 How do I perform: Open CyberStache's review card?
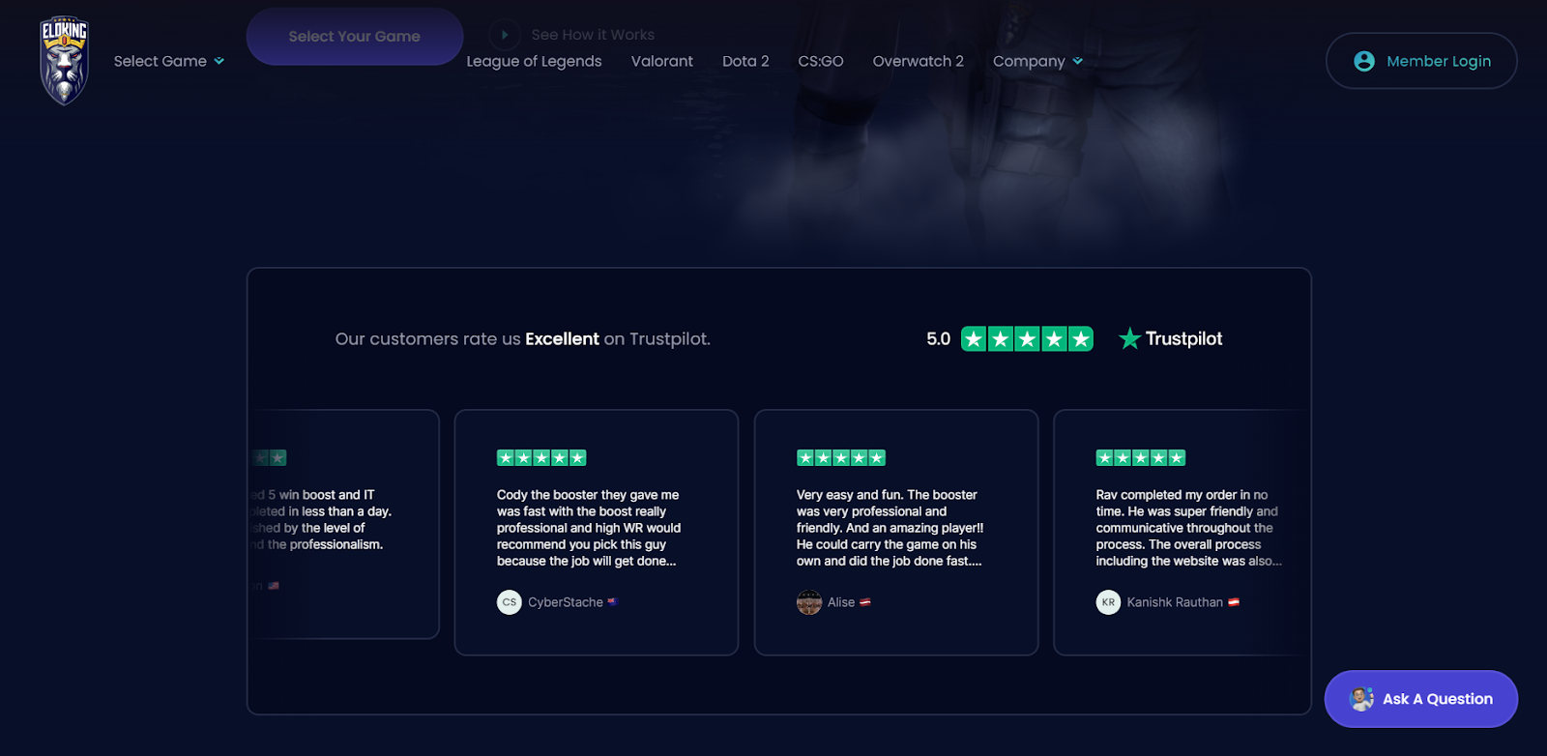pyautogui.click(x=597, y=533)
